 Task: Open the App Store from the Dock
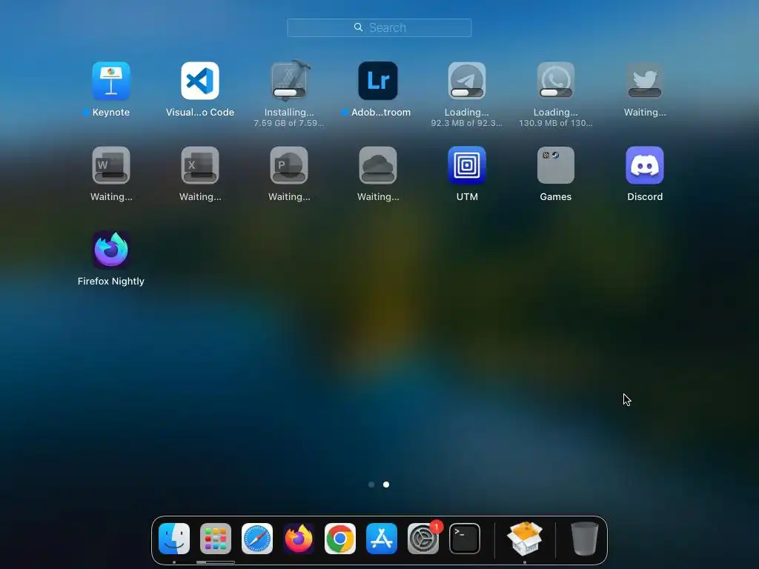pyautogui.click(x=382, y=539)
